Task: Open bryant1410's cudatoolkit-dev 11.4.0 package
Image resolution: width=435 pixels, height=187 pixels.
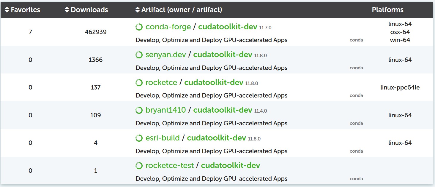Action: (223, 110)
